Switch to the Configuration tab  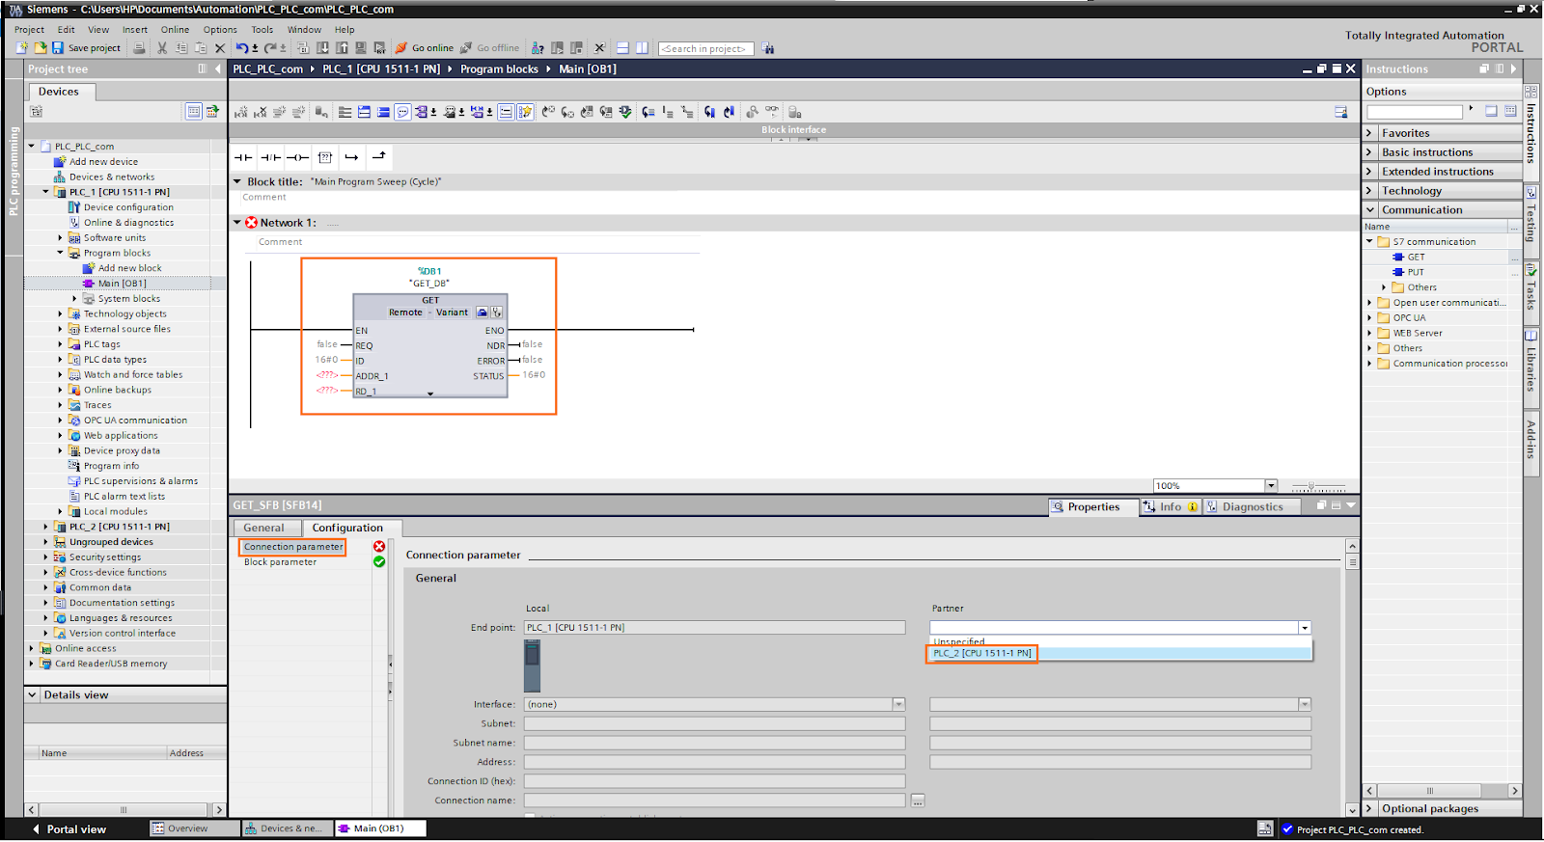(347, 528)
